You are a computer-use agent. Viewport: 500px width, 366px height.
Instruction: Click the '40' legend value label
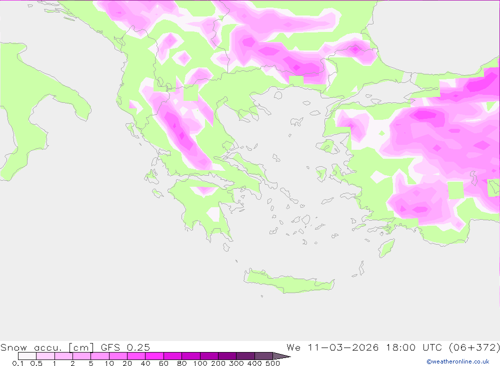coord(145,363)
